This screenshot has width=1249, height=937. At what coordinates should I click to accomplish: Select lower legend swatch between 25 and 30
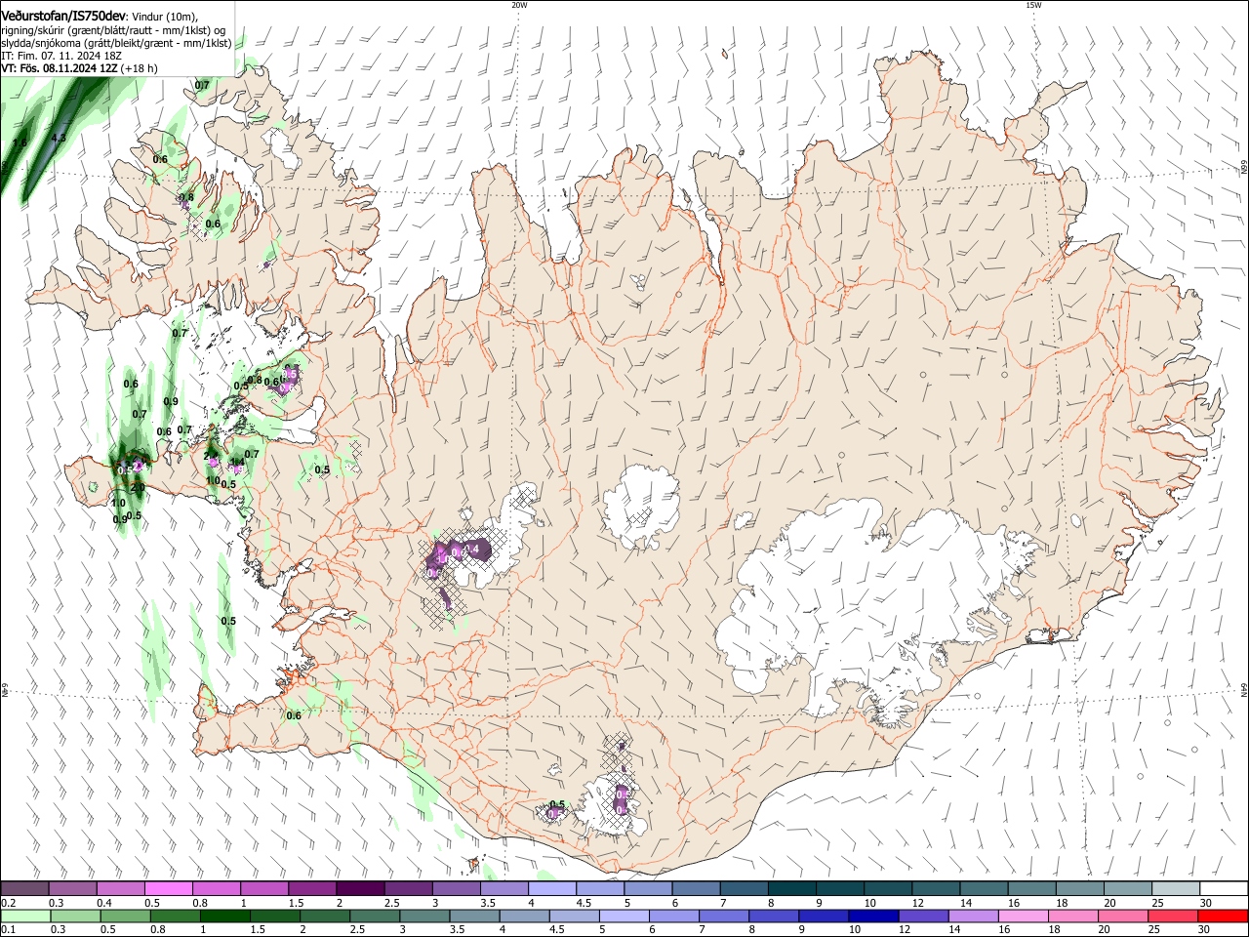pyautogui.click(x=1174, y=916)
